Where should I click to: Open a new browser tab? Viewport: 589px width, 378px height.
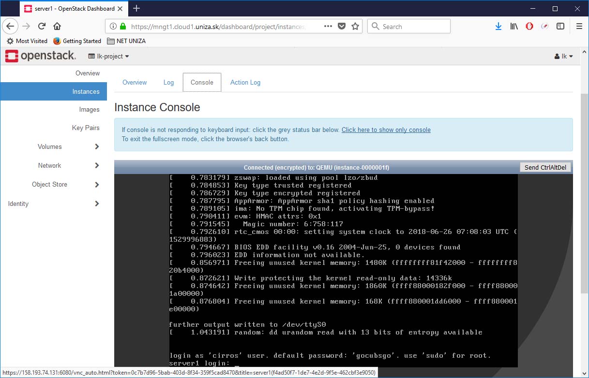136,8
